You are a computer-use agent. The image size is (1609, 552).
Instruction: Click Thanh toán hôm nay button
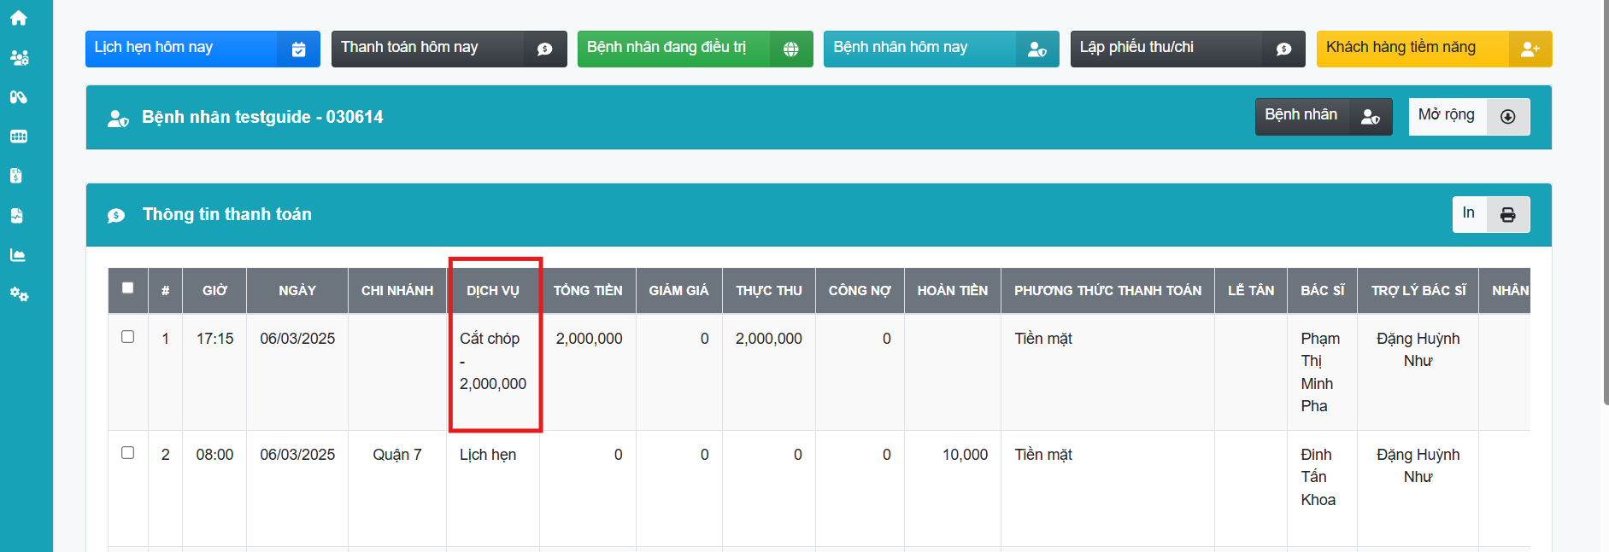coord(448,49)
